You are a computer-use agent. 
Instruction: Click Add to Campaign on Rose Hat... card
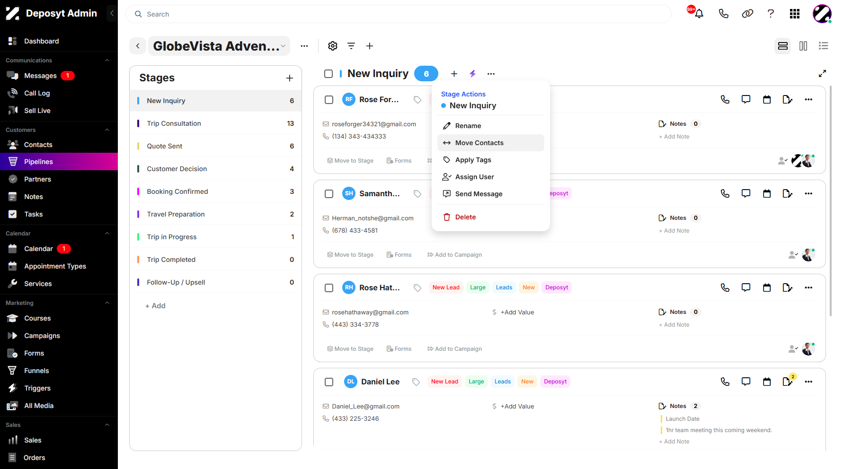(x=454, y=349)
